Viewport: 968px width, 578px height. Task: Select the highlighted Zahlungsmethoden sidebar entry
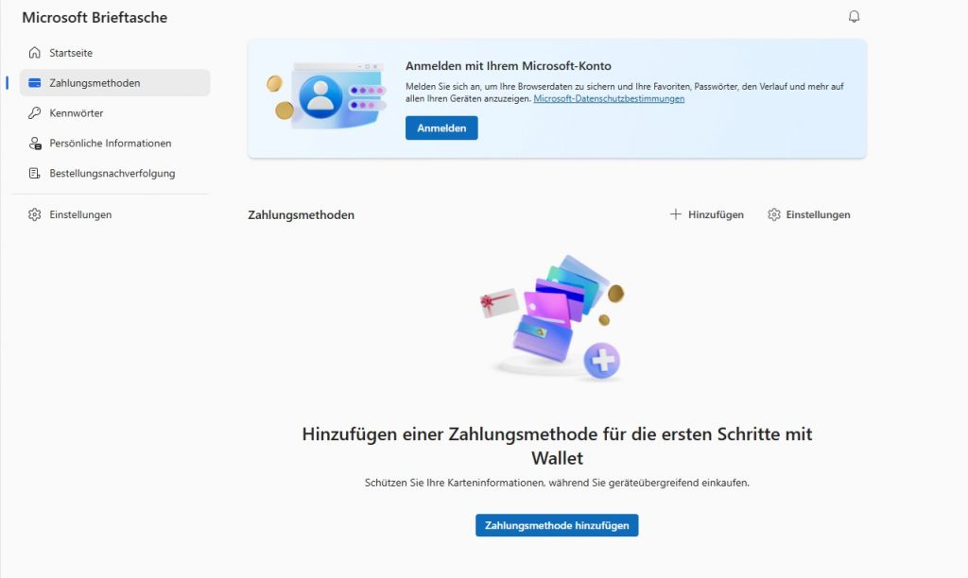point(95,83)
